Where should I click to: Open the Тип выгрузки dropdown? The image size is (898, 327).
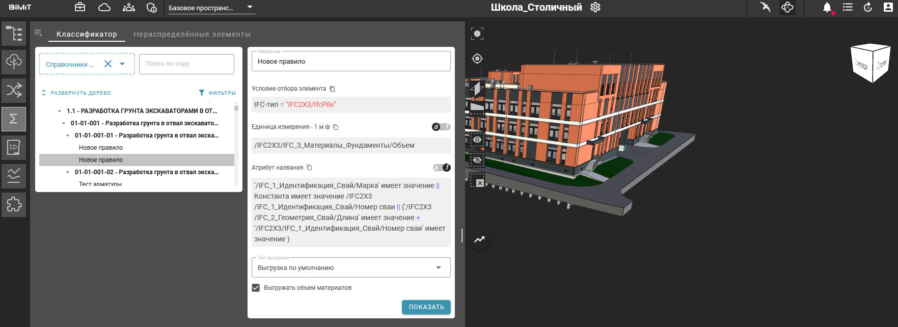point(351,268)
